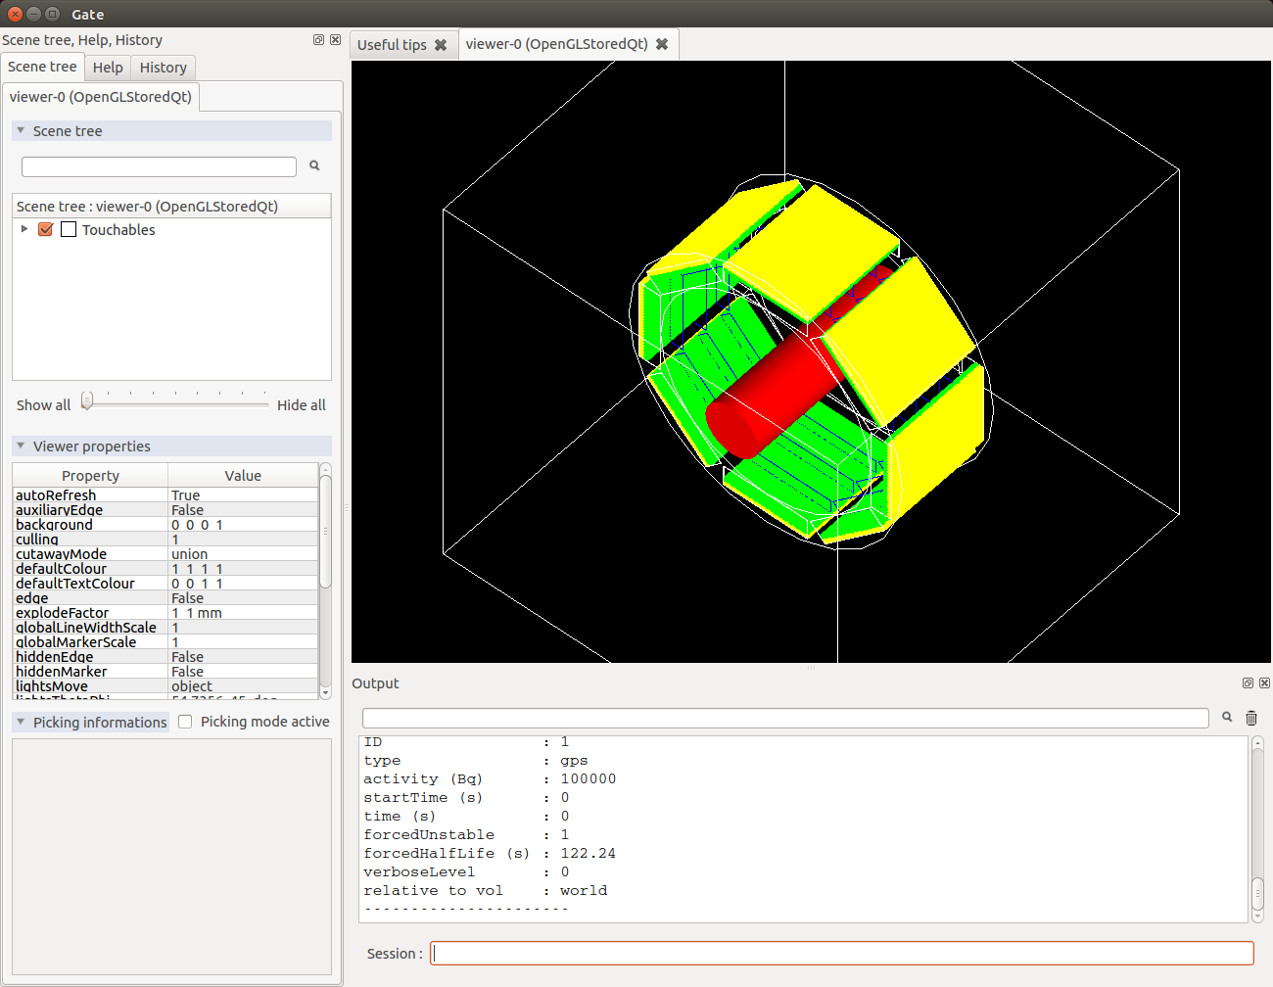Select the autoRefresh property row
Image resolution: width=1273 pixels, height=987 pixels.
(165, 495)
